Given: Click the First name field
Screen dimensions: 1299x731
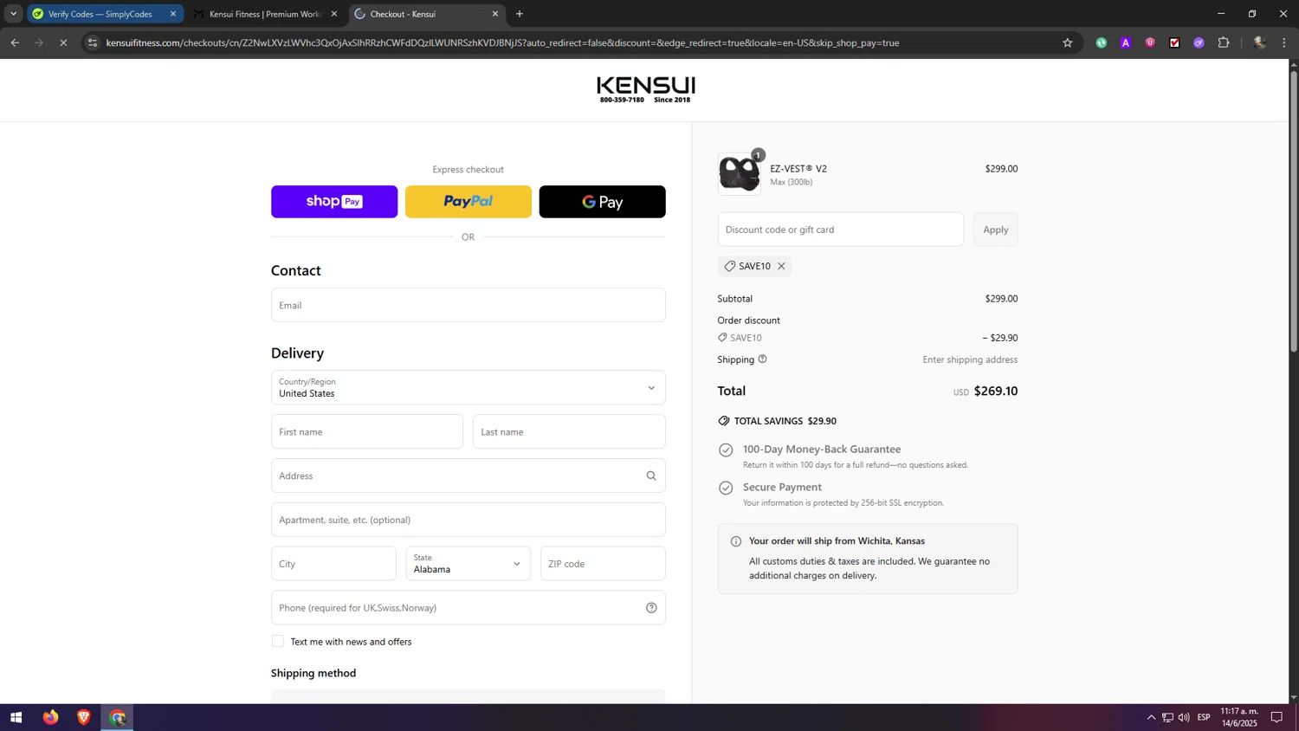Looking at the screenshot, I should pos(367,431).
